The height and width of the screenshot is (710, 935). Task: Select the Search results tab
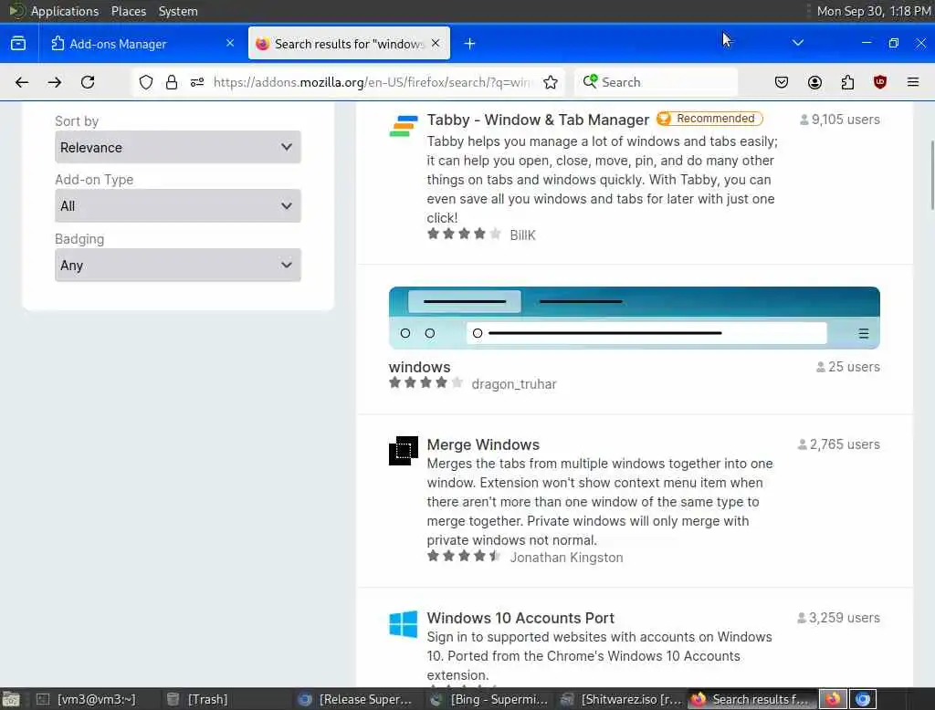tap(349, 44)
